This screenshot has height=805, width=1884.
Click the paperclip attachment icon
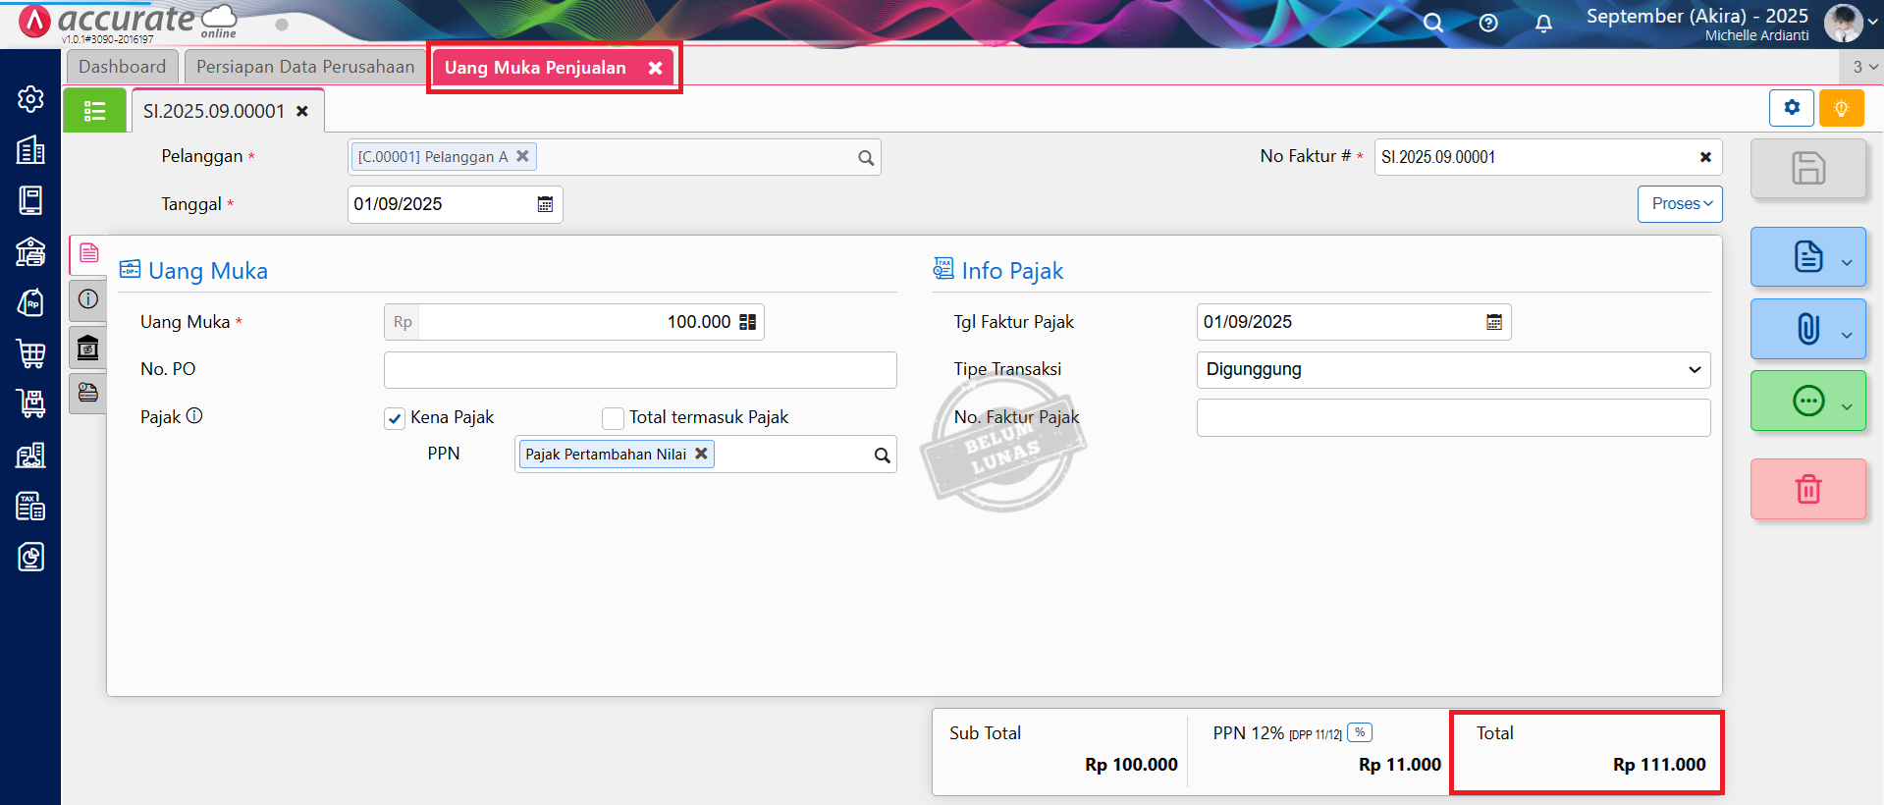click(x=1807, y=329)
